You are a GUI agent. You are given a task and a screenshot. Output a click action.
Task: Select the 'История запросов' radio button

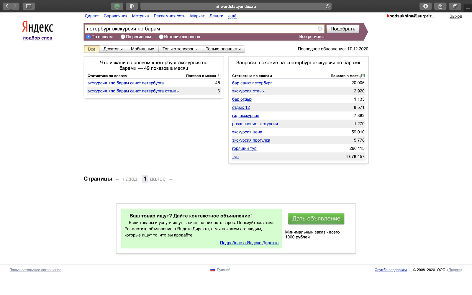point(161,37)
